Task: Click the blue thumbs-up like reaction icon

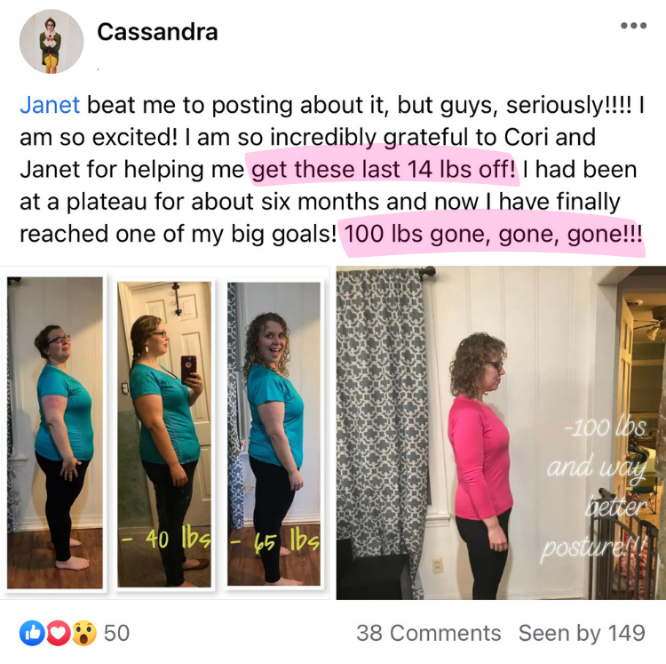Action: pyautogui.click(x=32, y=633)
